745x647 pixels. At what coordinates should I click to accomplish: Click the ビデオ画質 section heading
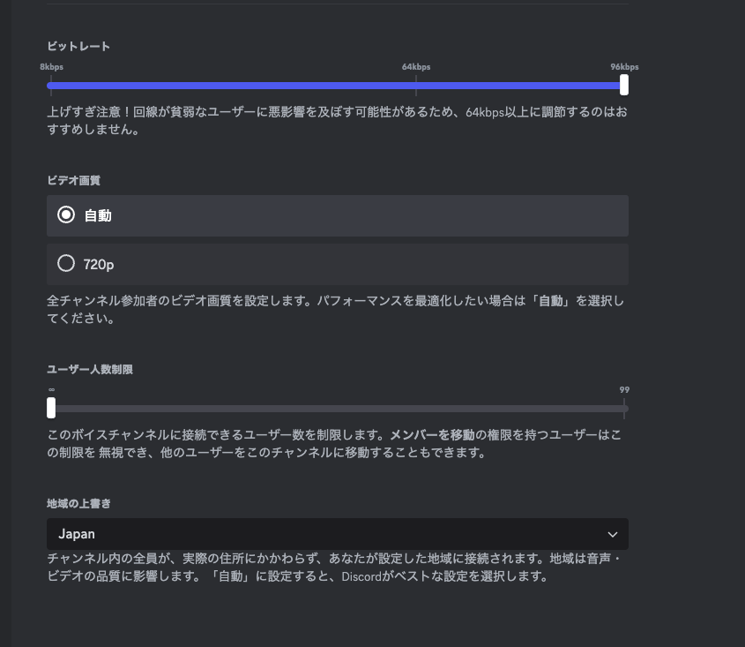click(73, 180)
